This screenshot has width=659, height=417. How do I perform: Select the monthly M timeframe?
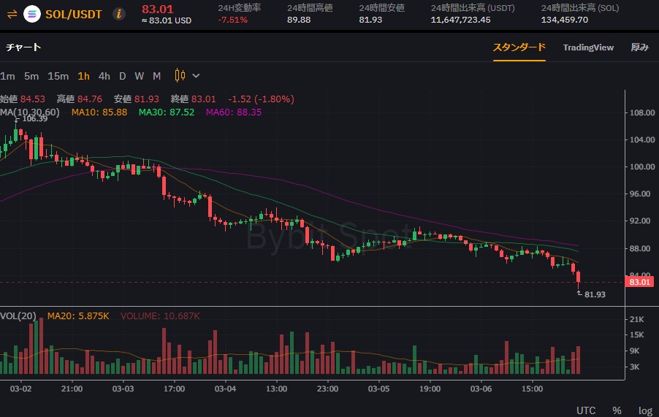click(157, 76)
